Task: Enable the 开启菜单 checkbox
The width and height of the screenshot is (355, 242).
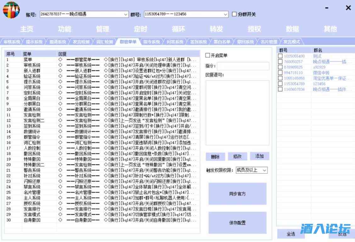Action: (207, 55)
